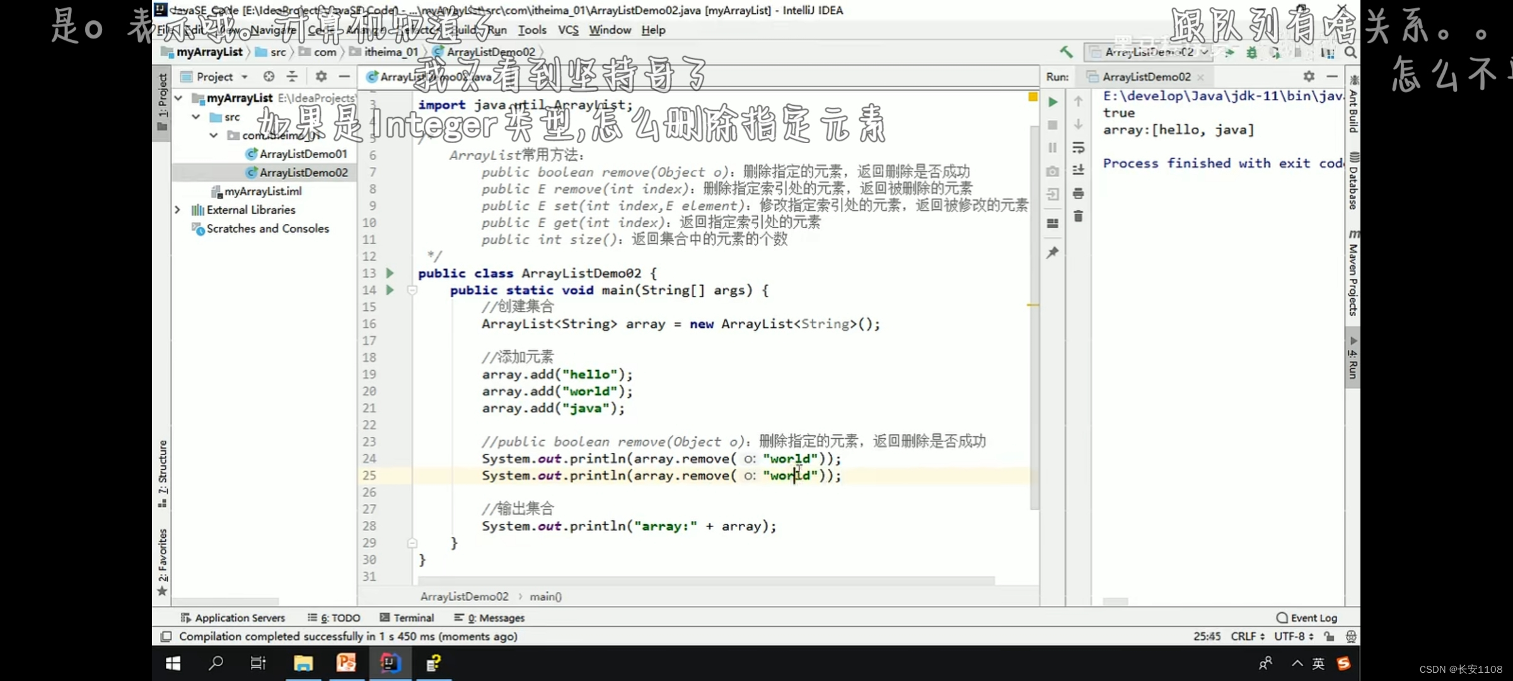Hide the Run panel with minus icon
Screen dimensions: 1513x681
pyautogui.click(x=1332, y=76)
